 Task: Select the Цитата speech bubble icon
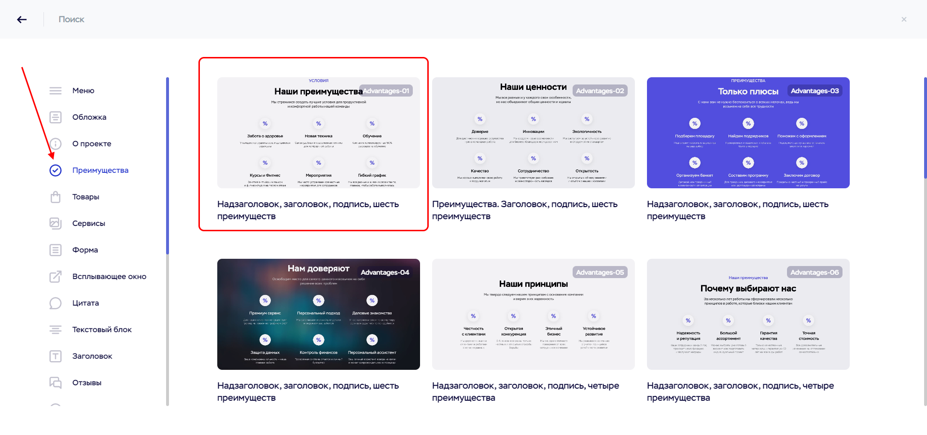[x=56, y=303]
